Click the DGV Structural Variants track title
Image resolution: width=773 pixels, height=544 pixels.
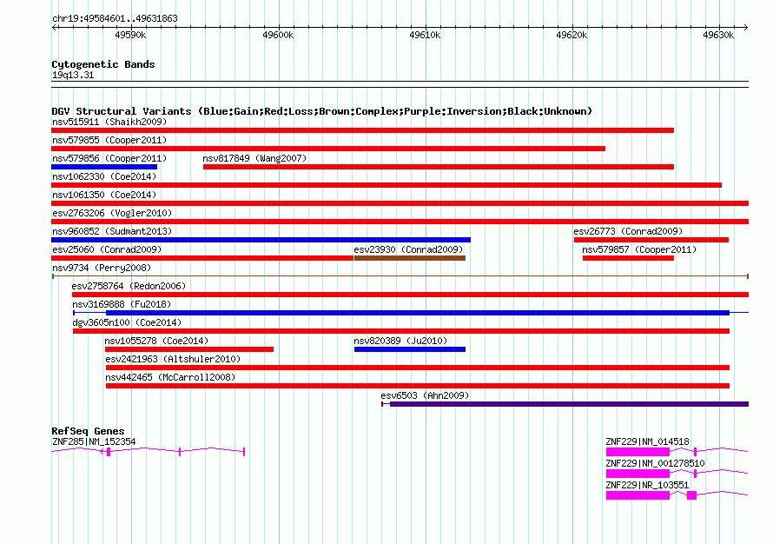(321, 111)
